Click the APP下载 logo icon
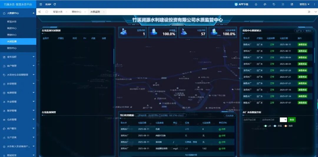The image size is (318, 157). click(236, 4)
